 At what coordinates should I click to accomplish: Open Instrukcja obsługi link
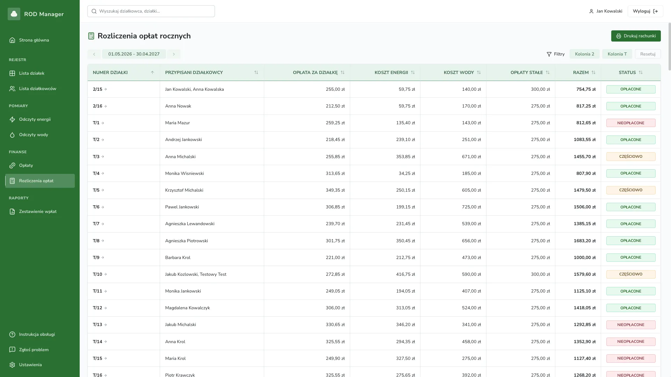pos(40,334)
